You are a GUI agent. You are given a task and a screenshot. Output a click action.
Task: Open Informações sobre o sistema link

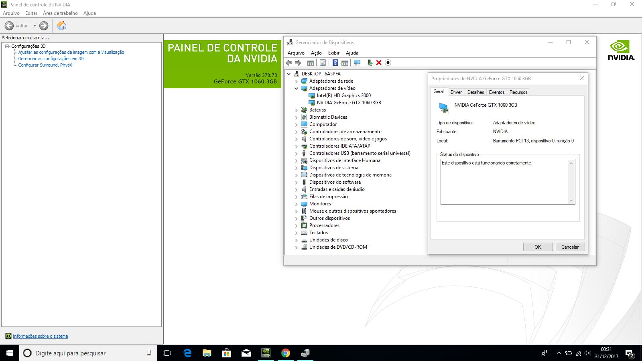tap(40, 336)
